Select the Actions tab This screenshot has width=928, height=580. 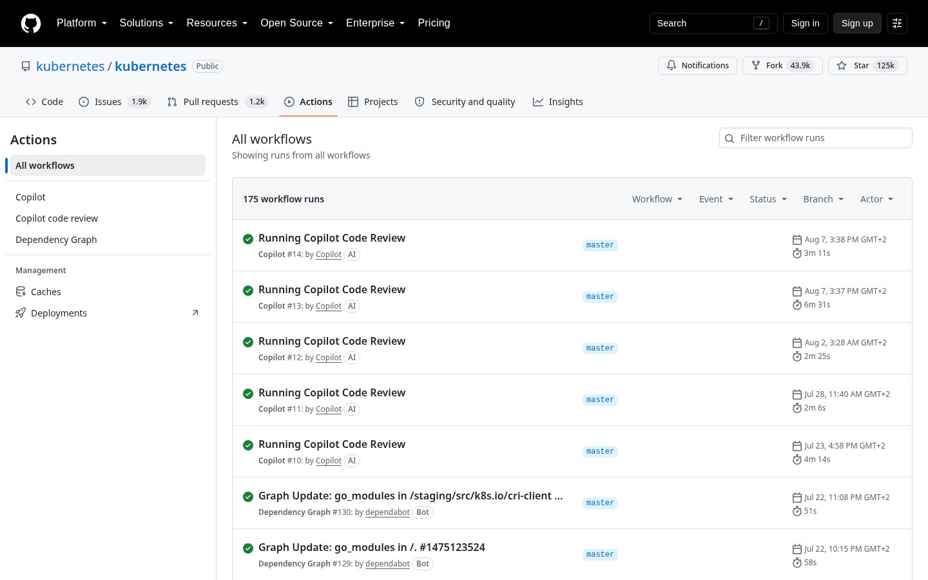pos(308,102)
